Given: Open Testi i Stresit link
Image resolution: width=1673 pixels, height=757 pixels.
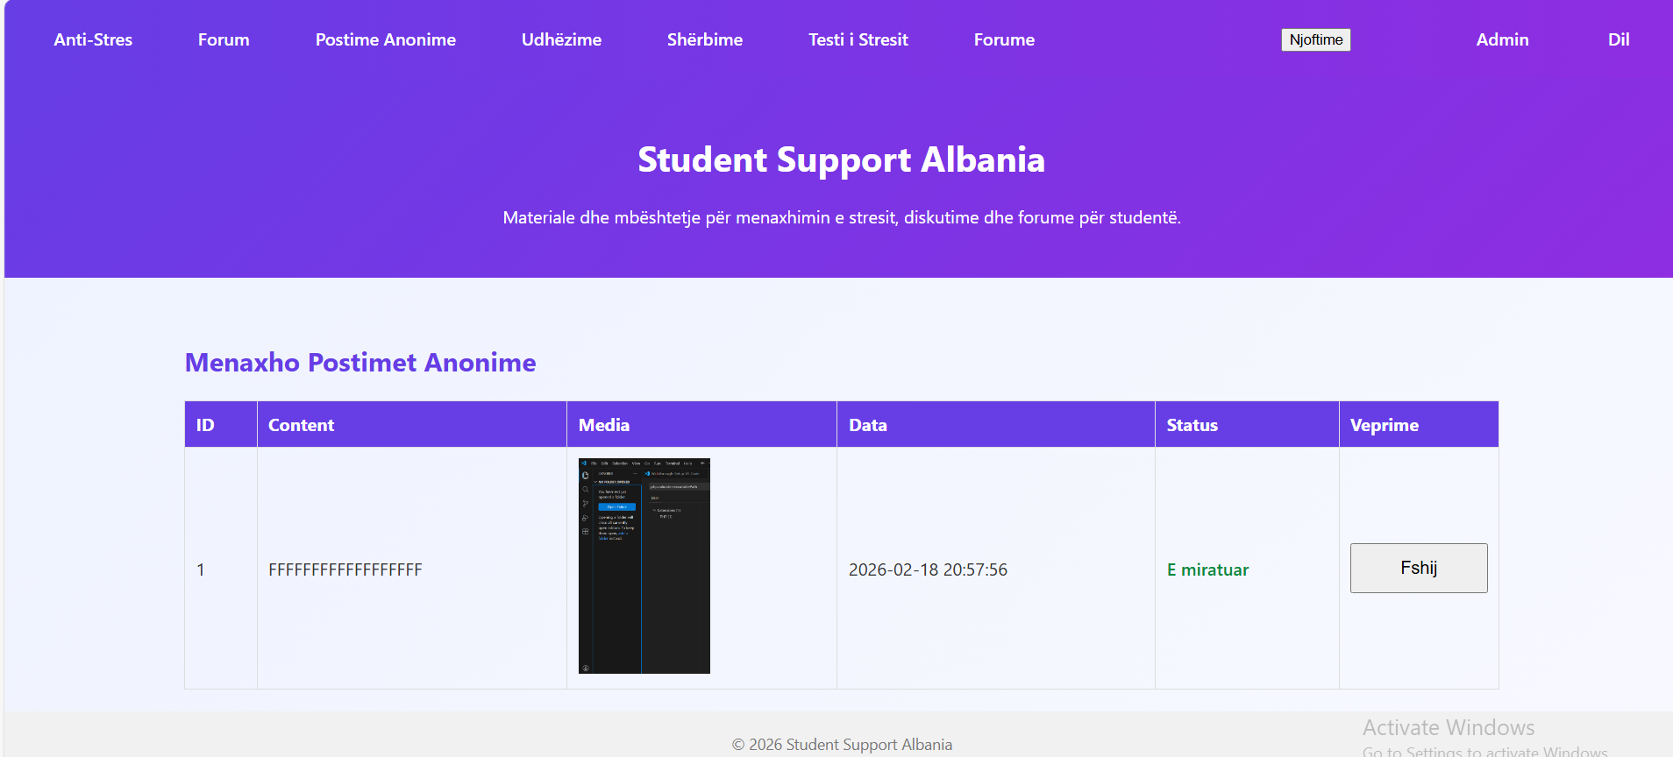Looking at the screenshot, I should 858,39.
